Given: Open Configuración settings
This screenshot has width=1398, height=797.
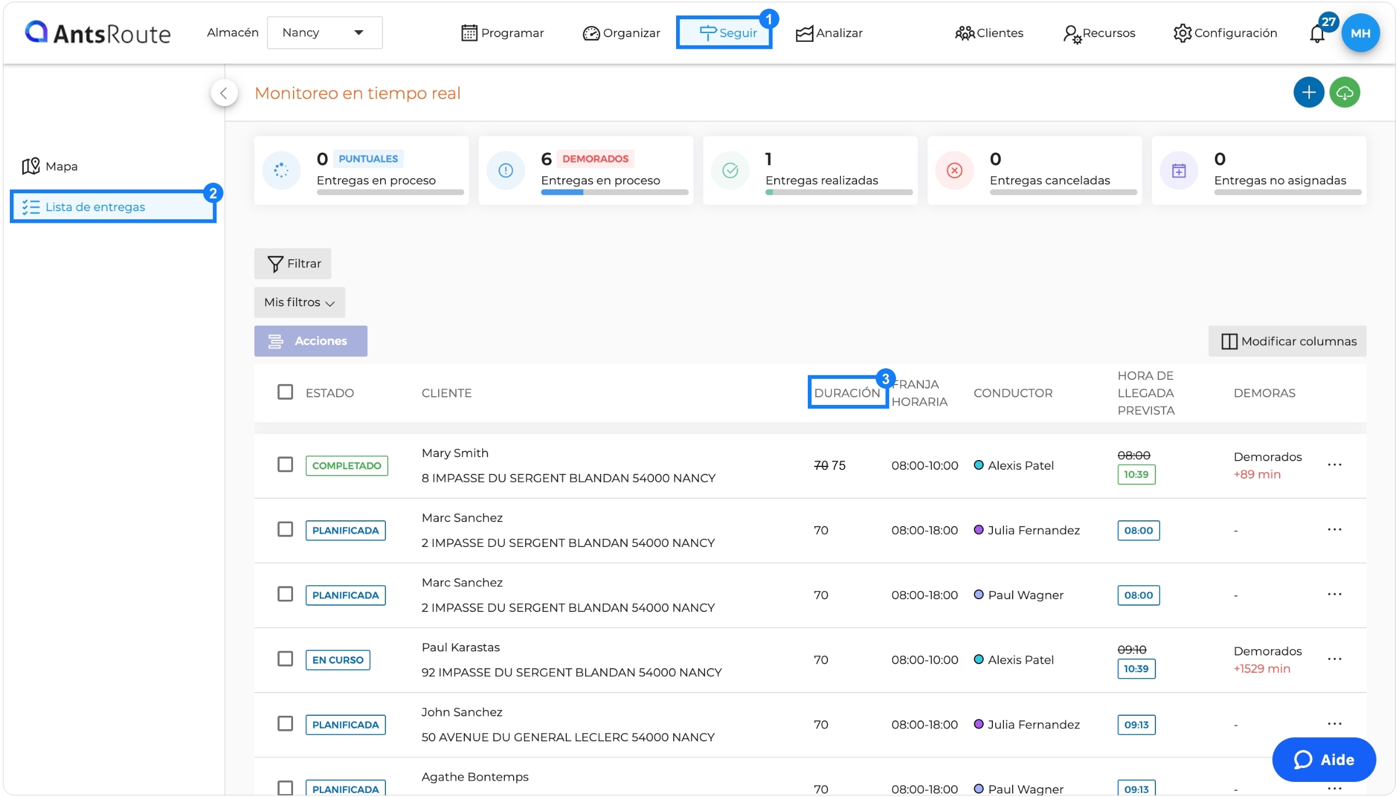Looking at the screenshot, I should (x=1225, y=33).
